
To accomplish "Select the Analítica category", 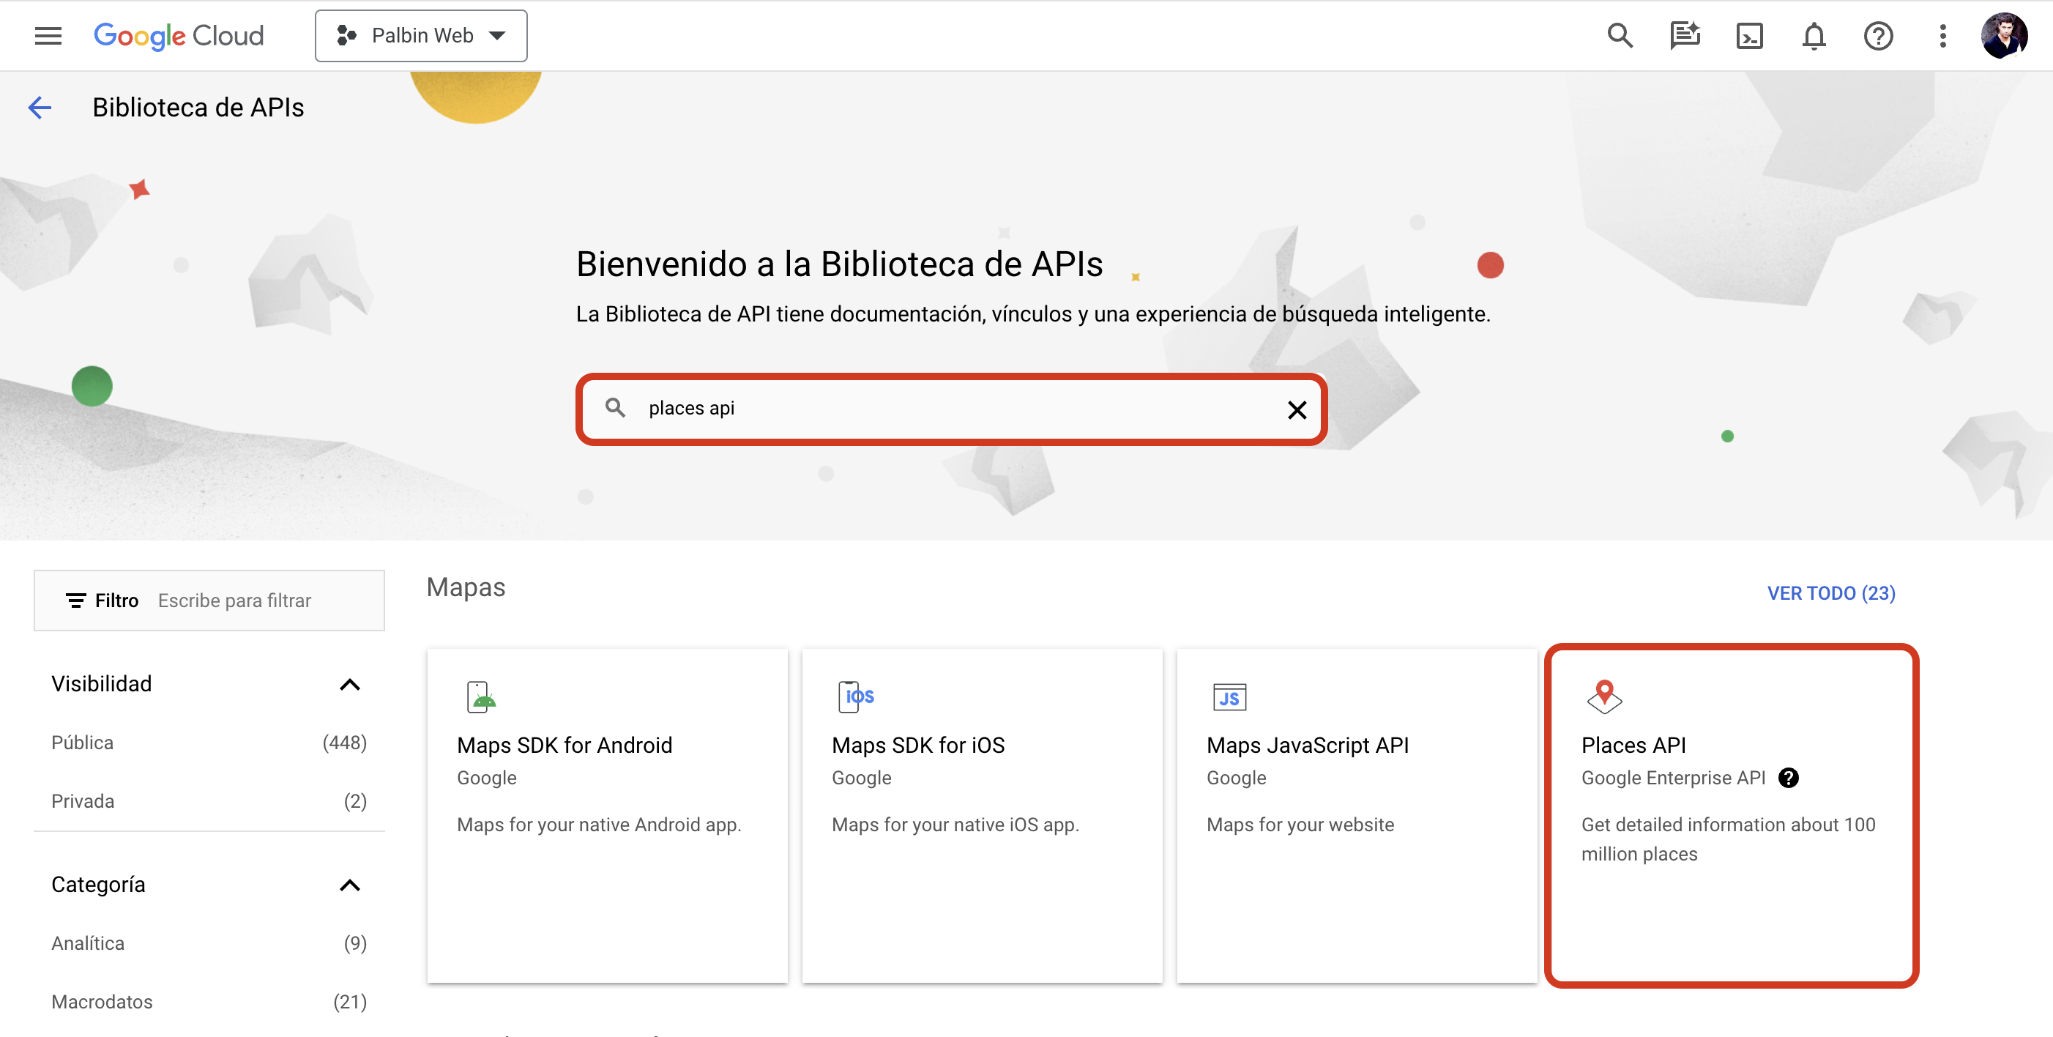I will point(209,944).
